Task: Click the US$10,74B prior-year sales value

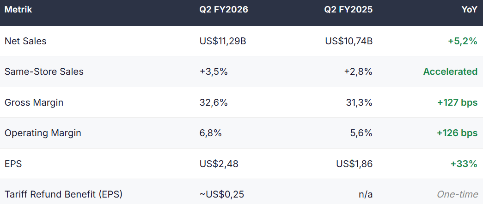Action: 348,41
